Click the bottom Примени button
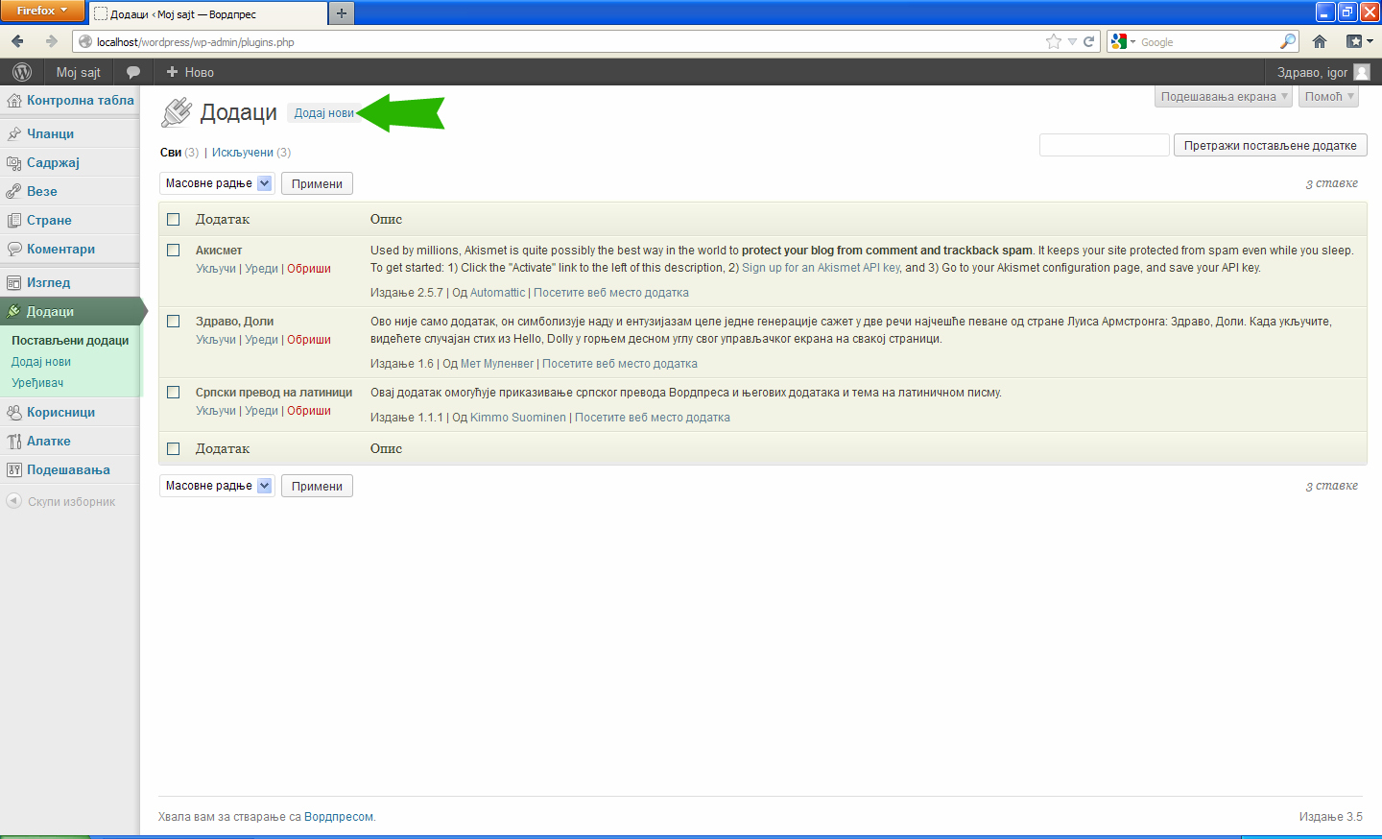Screen dimensions: 1382x839 [x=317, y=486]
